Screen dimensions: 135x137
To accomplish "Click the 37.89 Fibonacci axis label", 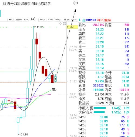I will coord(73,47).
